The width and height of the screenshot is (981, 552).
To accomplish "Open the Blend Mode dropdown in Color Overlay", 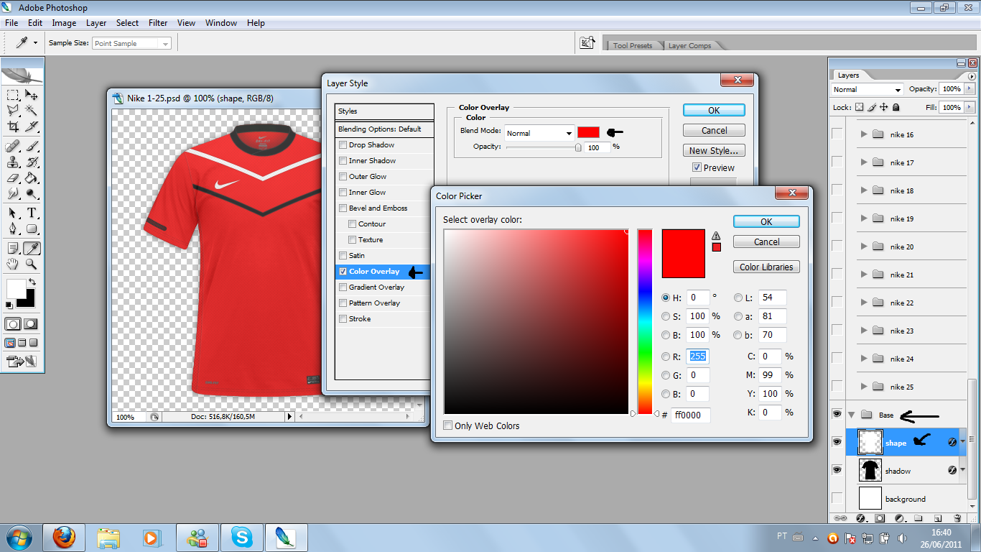I will pyautogui.click(x=539, y=133).
